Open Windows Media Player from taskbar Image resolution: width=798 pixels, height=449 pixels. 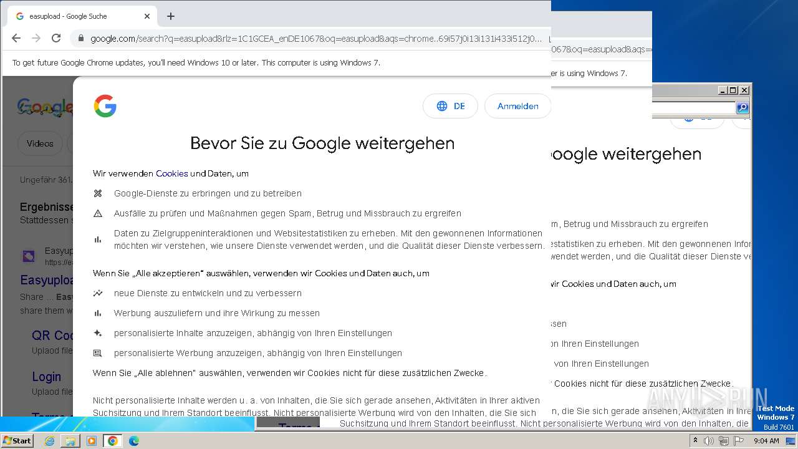coord(92,441)
